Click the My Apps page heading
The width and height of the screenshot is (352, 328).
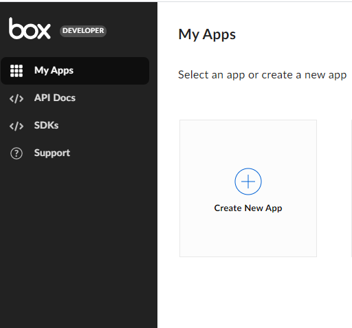tap(207, 34)
